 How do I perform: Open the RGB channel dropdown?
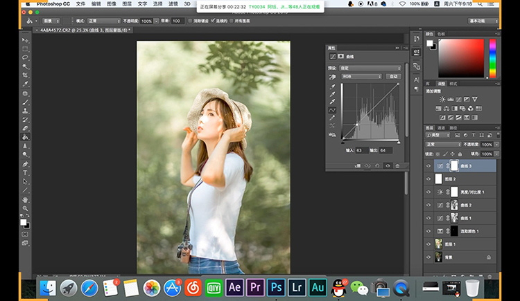coord(361,77)
